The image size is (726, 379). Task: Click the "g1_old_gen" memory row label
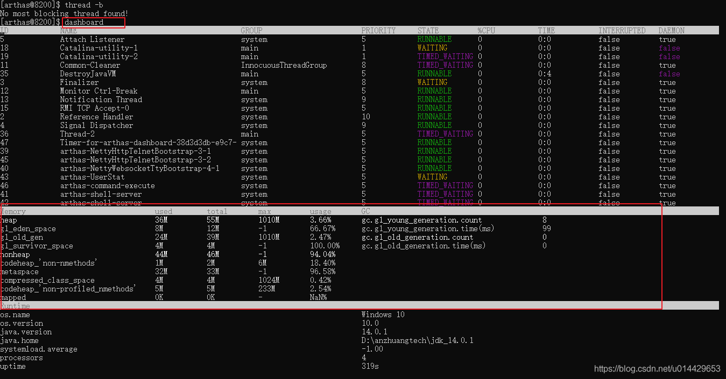tap(22, 237)
